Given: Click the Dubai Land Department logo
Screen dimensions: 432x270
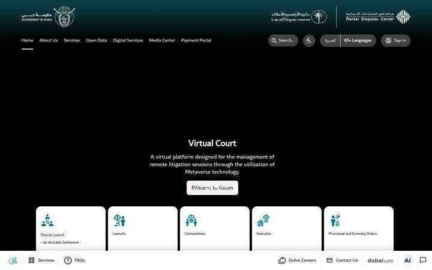Looking at the screenshot, I should [299, 17].
